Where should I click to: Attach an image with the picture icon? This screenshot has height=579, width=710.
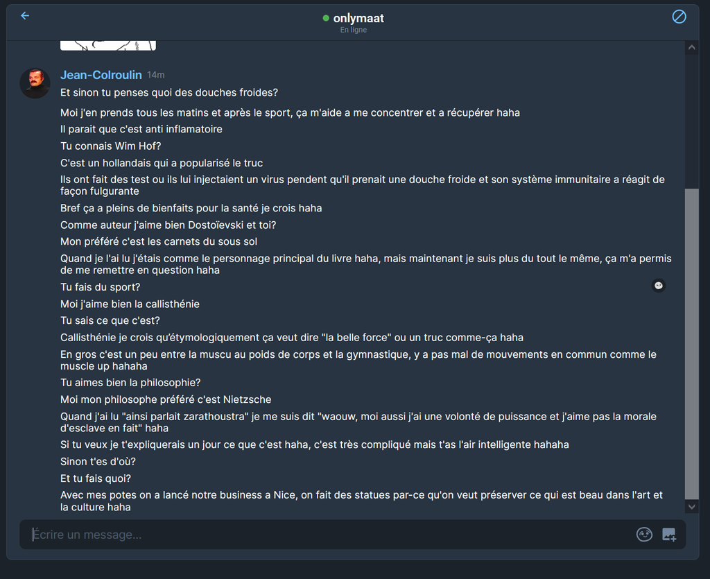point(669,535)
